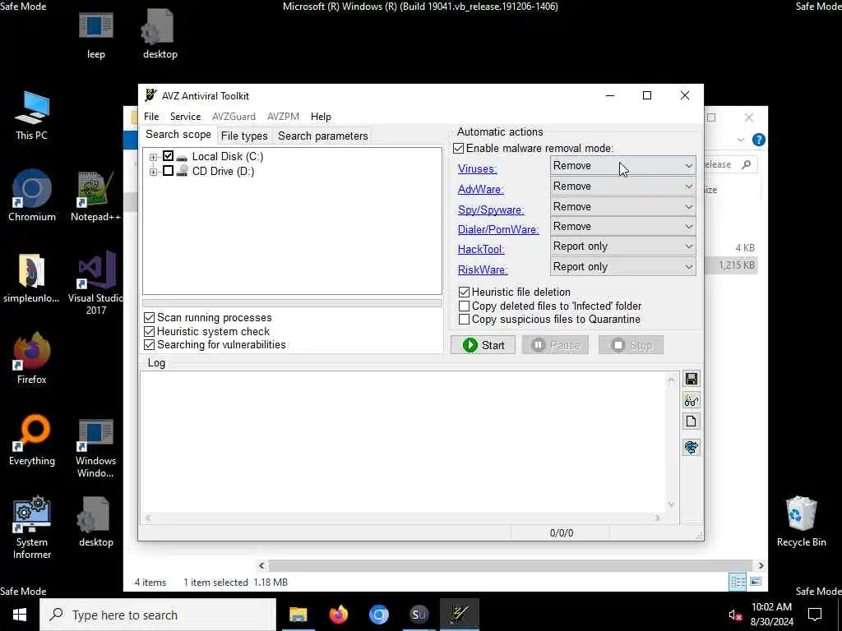Image resolution: width=842 pixels, height=631 pixels.
Task: Expand the Local Disk (C:) tree node
Action: pyautogui.click(x=153, y=157)
